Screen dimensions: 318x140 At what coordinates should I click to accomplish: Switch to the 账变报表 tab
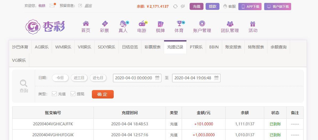tap(233, 47)
